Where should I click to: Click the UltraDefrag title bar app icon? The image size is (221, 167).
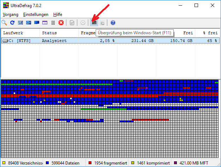tap(6, 5)
